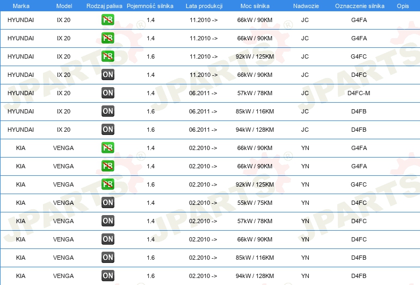Click the Oznaczenie silnika column header

(359, 5)
